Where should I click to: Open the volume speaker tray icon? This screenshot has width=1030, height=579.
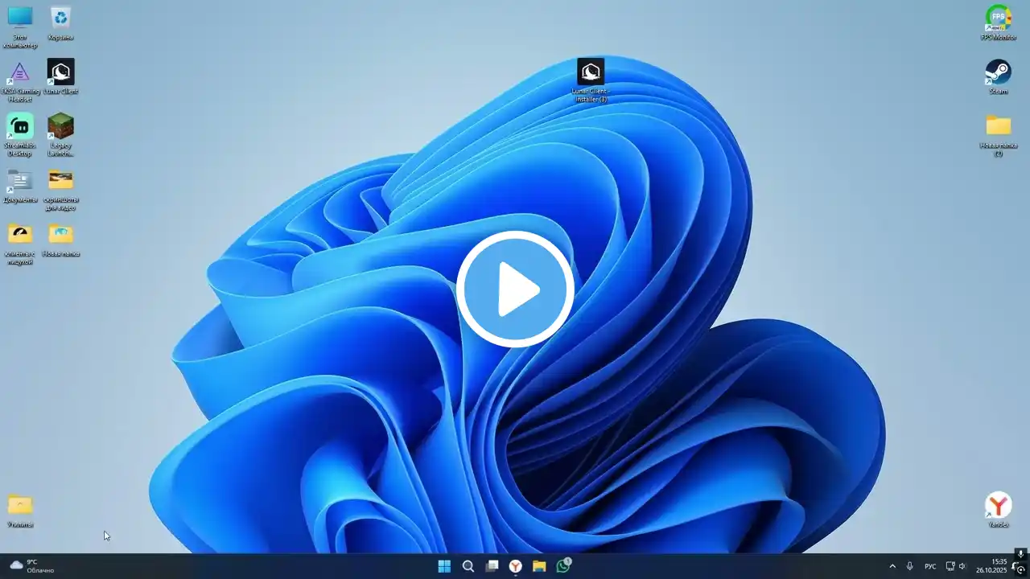[x=962, y=566]
